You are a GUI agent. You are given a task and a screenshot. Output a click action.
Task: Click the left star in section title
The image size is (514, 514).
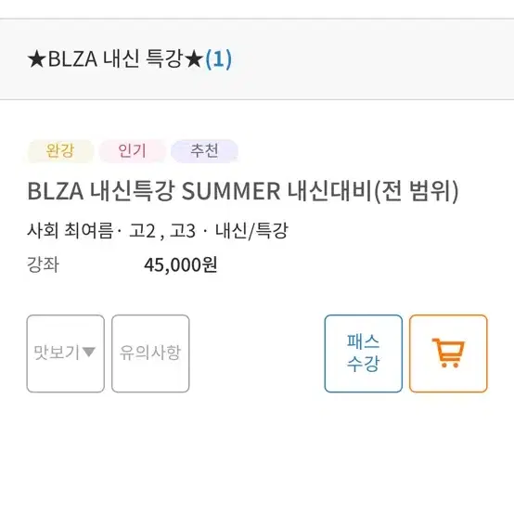tap(36, 59)
